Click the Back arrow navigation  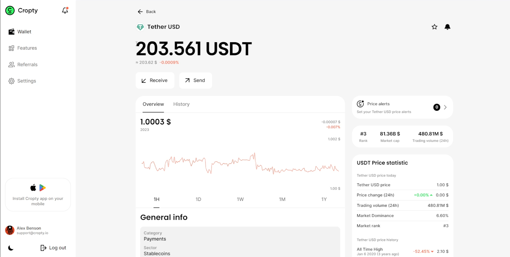click(x=140, y=12)
